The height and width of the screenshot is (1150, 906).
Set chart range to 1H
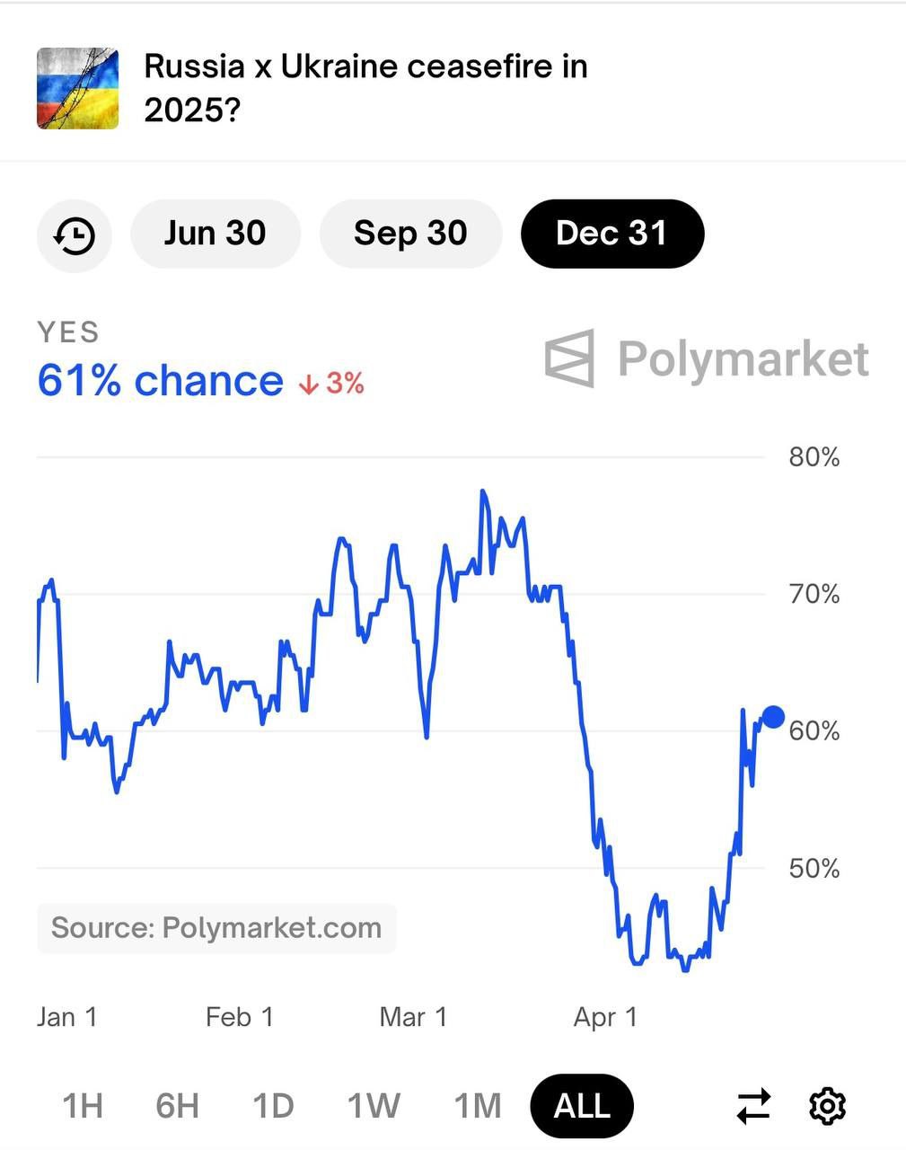pos(83,1106)
